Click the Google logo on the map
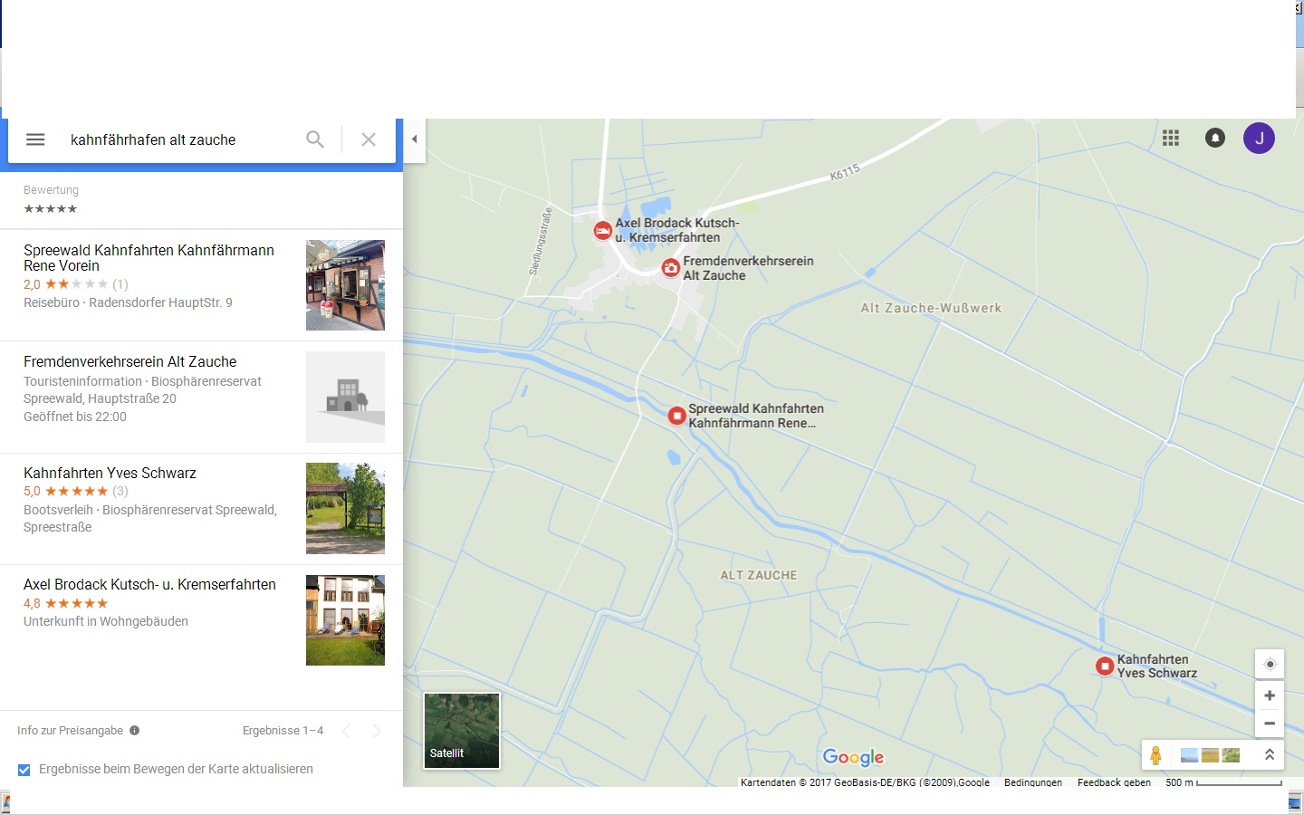Image resolution: width=1304 pixels, height=815 pixels. (853, 757)
